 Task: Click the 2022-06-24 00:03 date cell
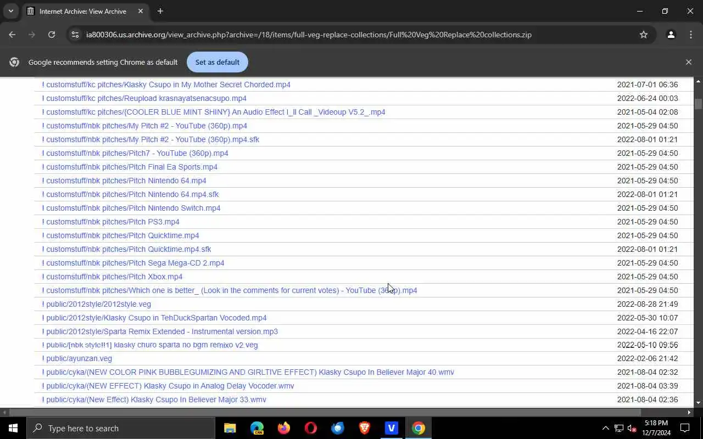[x=648, y=98]
